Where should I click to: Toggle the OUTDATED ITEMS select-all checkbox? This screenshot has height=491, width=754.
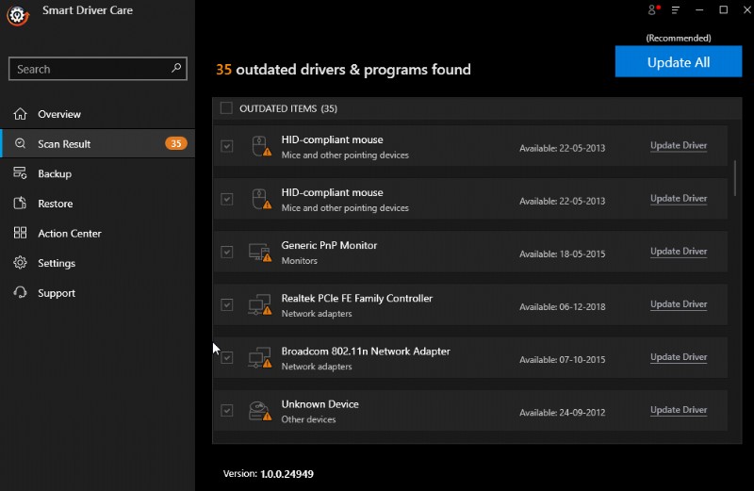226,108
